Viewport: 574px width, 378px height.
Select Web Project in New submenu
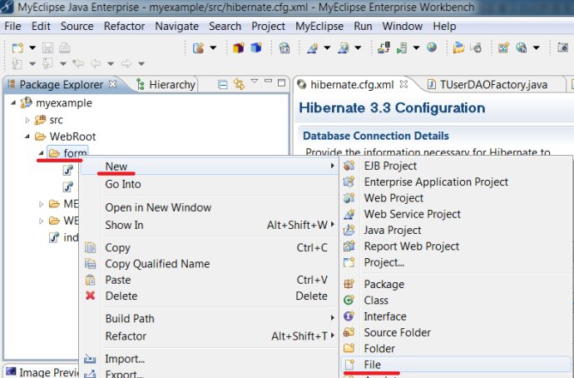[456, 198]
